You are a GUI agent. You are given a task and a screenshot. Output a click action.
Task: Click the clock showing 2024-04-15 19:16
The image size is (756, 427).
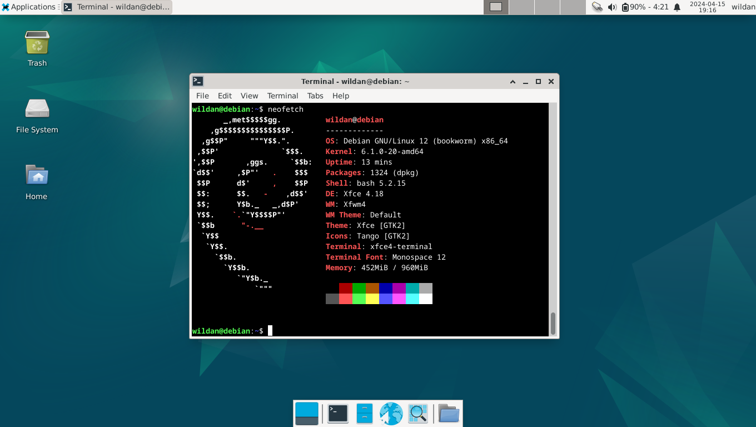click(707, 7)
